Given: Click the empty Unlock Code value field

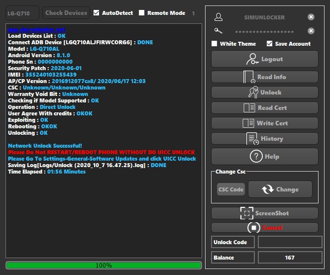Looking at the screenshot, I should (x=290, y=242).
